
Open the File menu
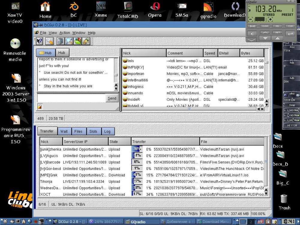click(43, 33)
